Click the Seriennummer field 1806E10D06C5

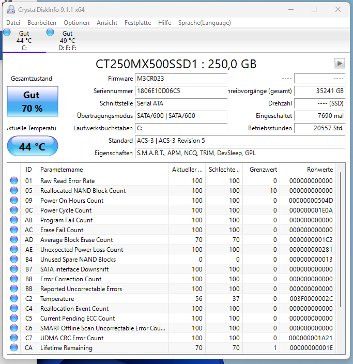click(x=181, y=91)
